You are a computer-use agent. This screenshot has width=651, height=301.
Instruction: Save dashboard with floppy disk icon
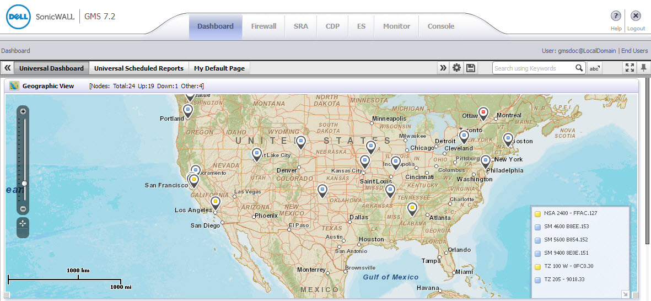[x=470, y=68]
